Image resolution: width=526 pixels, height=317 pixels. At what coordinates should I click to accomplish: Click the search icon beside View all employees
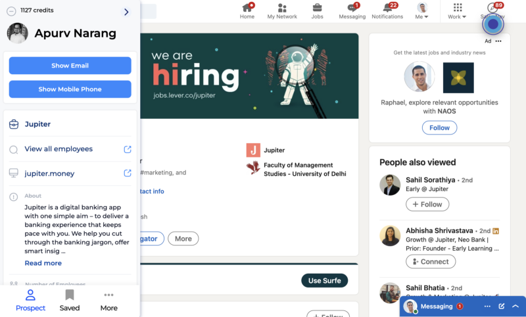coord(13,149)
